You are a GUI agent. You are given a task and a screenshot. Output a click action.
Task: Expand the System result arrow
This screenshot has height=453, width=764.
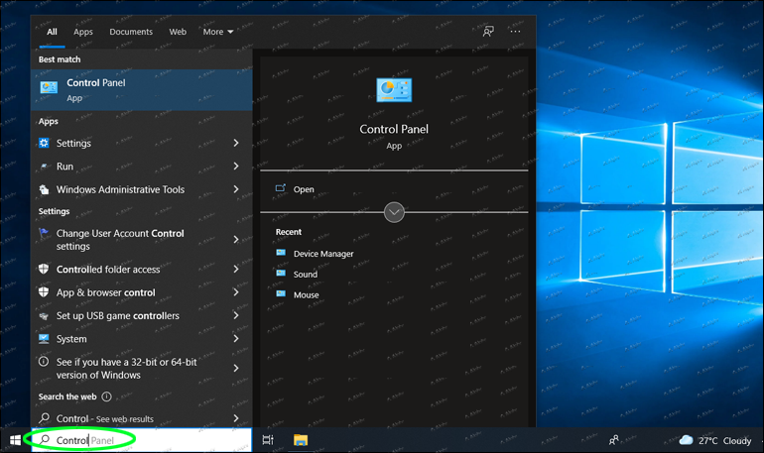coord(236,339)
